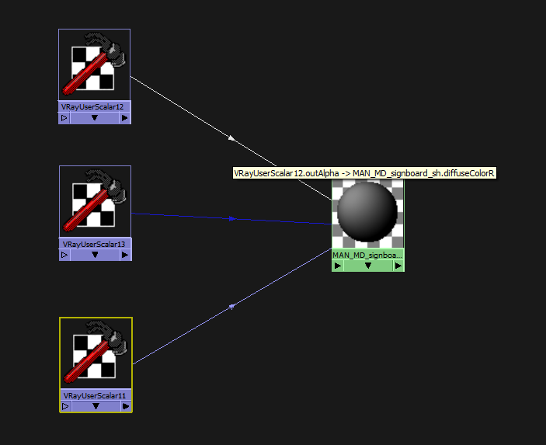Select light purple connection line from VRayUserScalar11
Screen dimensions: 546x445
(232, 307)
